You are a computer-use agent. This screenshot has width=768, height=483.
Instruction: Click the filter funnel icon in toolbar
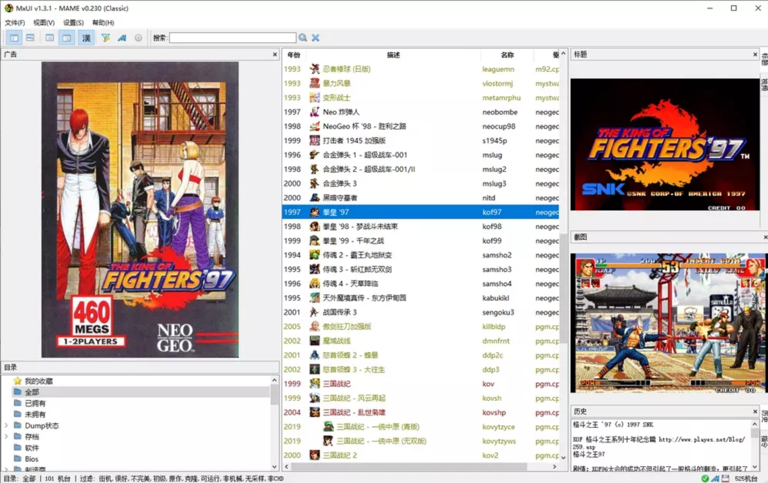105,38
